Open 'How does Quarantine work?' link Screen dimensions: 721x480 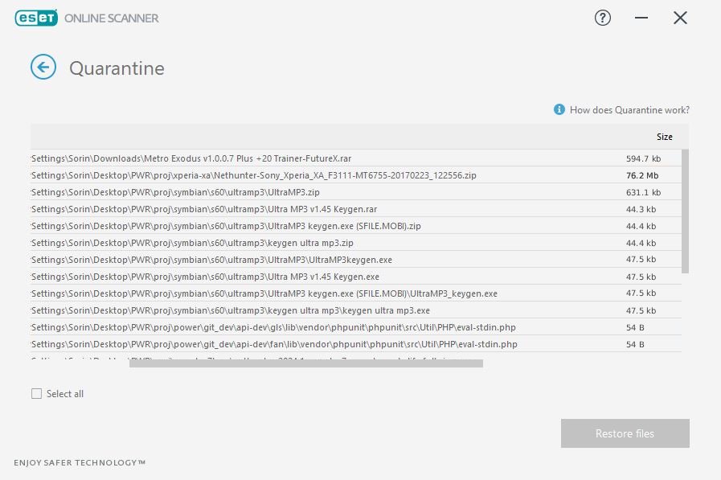pos(629,110)
